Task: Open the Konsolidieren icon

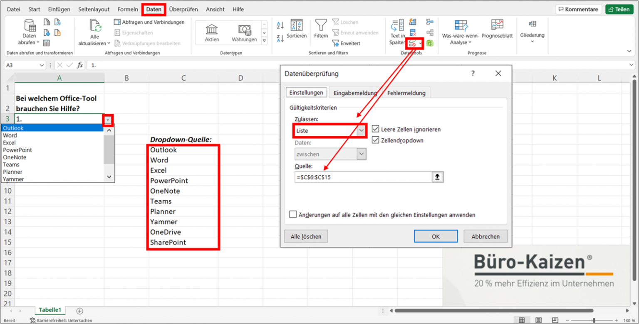Action: (431, 22)
